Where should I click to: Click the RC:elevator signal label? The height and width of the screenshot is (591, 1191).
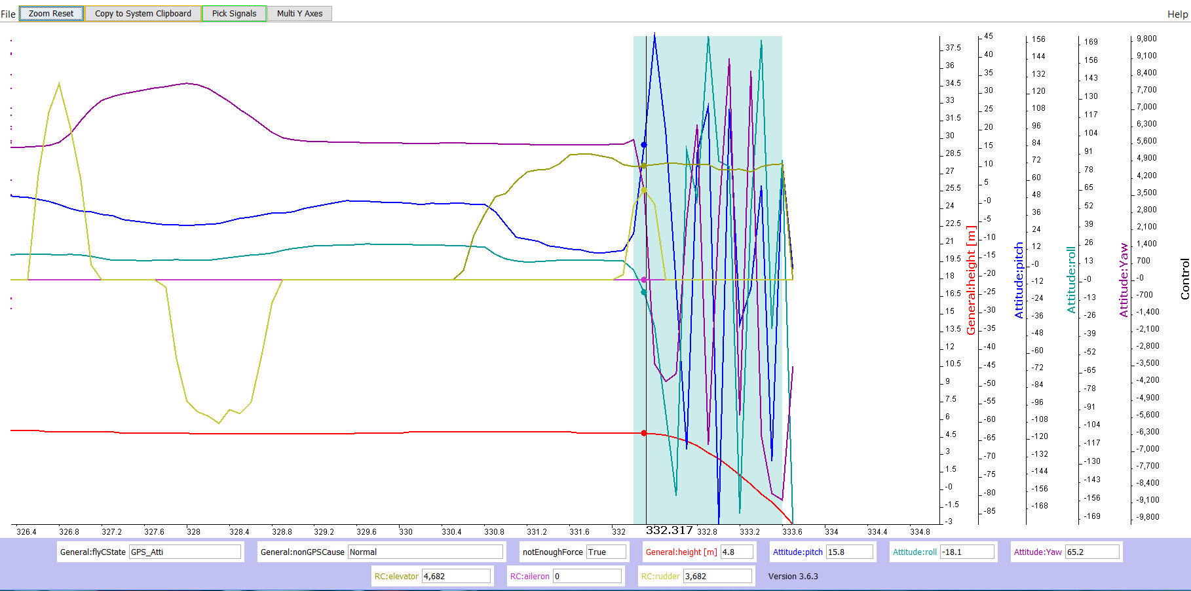point(396,577)
